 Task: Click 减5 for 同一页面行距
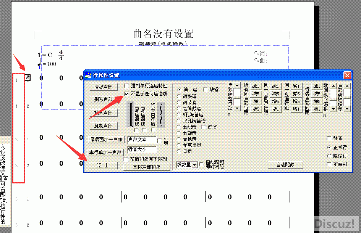(x=296, y=94)
